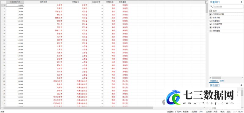The height and width of the screenshot is (113, 244).
Task: Click the 鄂尔多斯市 cell
Action: (44, 97)
